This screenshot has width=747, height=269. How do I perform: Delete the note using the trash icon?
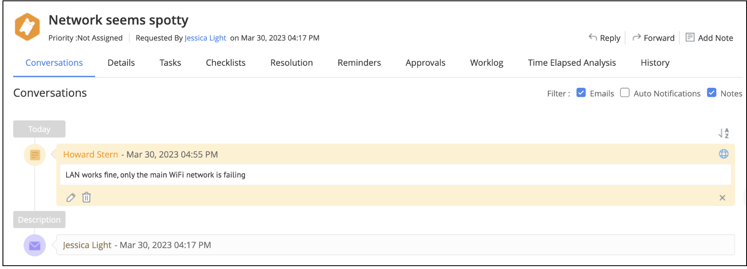click(x=86, y=197)
